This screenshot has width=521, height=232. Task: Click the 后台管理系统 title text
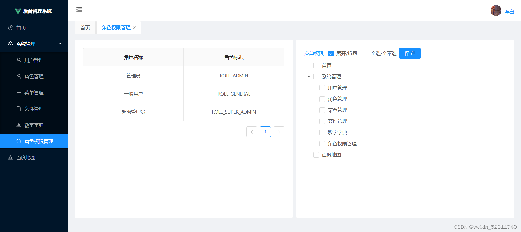pyautogui.click(x=37, y=11)
